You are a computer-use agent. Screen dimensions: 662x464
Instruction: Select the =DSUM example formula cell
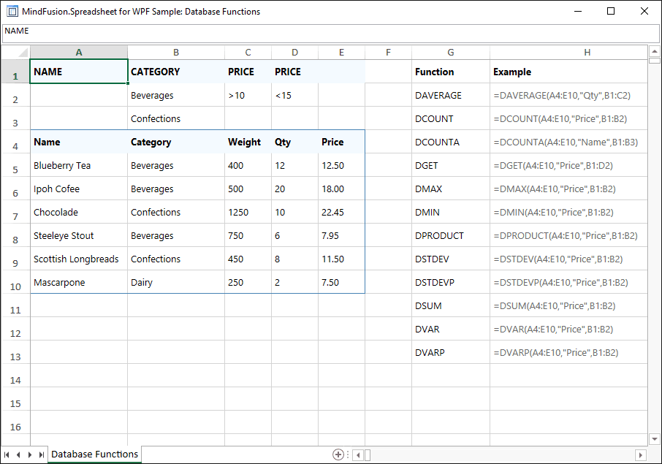pyautogui.click(x=568, y=305)
